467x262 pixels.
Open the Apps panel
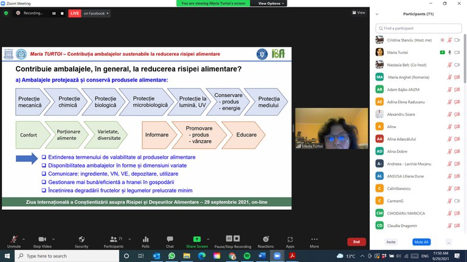[x=290, y=239]
